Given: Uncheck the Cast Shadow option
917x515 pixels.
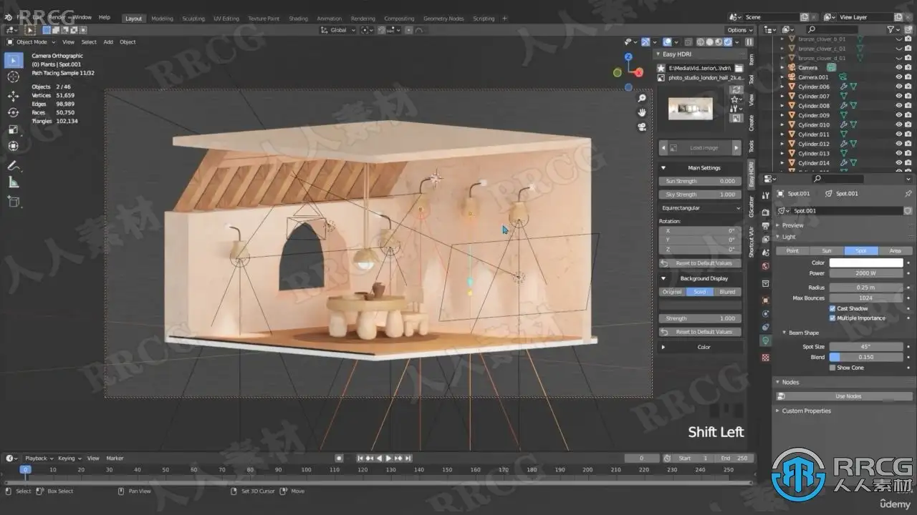Looking at the screenshot, I should click(832, 308).
